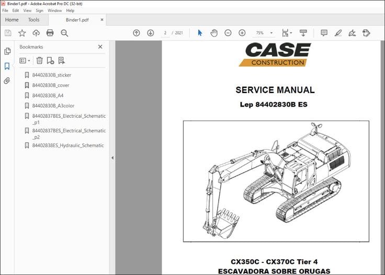
Task: Close the Bookmarks panel
Action: click(x=100, y=47)
